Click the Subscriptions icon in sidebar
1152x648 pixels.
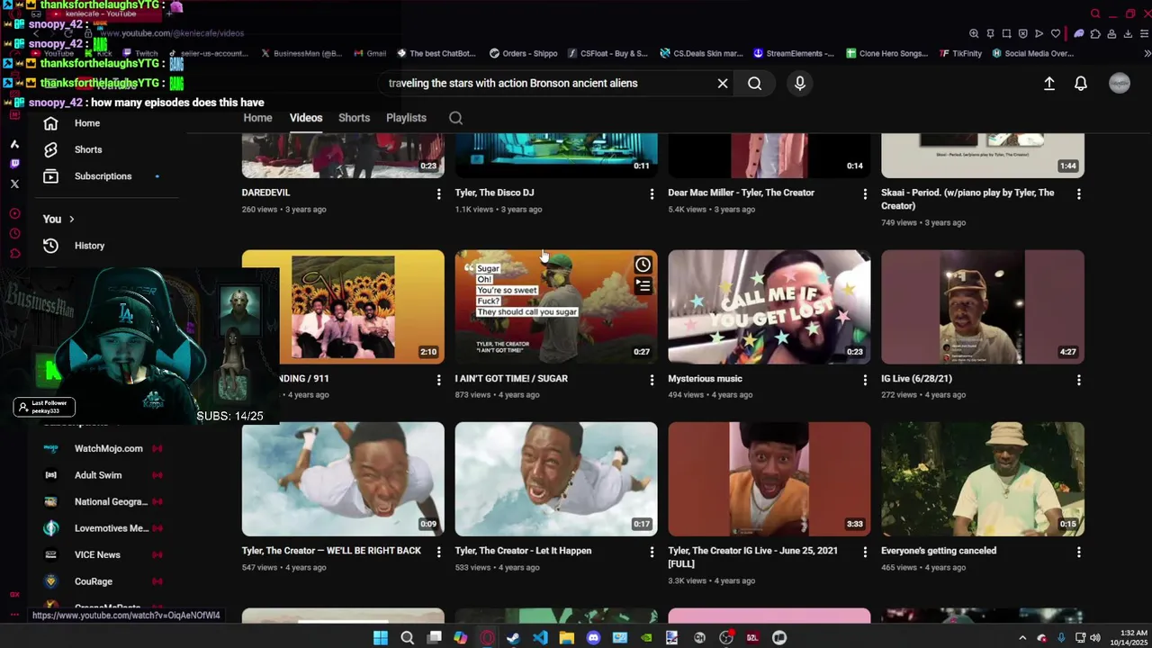coord(51,176)
